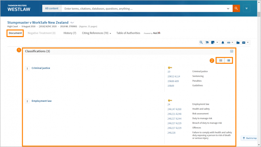Open the header double-chevron expand button

pyautogui.click(x=247, y=8)
